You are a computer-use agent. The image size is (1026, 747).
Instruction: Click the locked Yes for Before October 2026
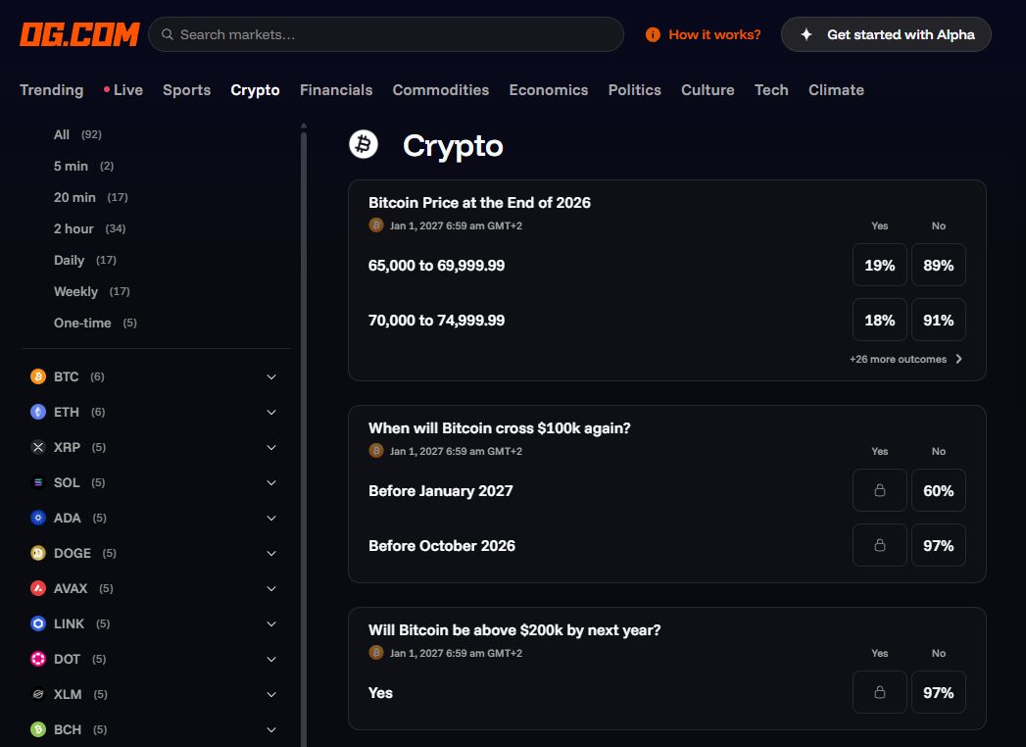[879, 545]
